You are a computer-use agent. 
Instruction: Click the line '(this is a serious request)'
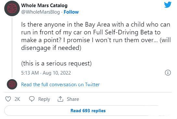(x=56, y=64)
